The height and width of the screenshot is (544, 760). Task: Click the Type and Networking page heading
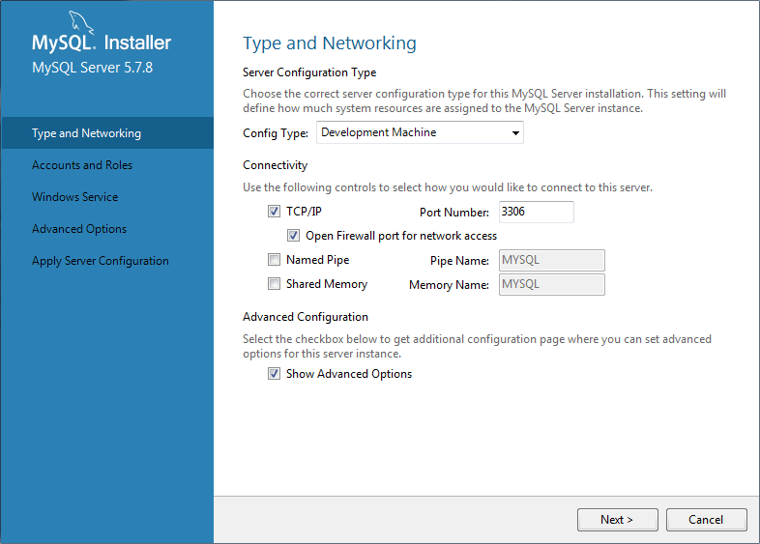tap(330, 43)
